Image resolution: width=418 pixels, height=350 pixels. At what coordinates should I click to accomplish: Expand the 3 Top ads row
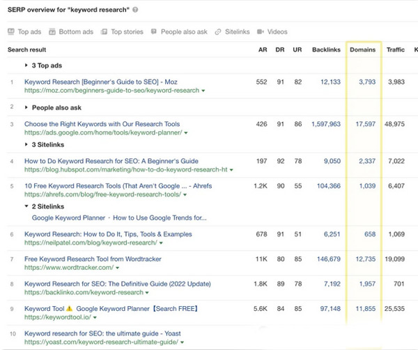click(26, 66)
